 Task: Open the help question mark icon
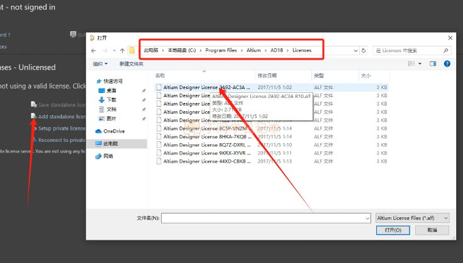click(447, 63)
